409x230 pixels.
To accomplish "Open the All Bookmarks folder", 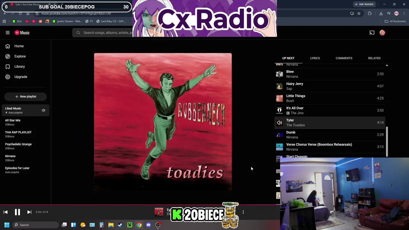I will [x=395, y=21].
